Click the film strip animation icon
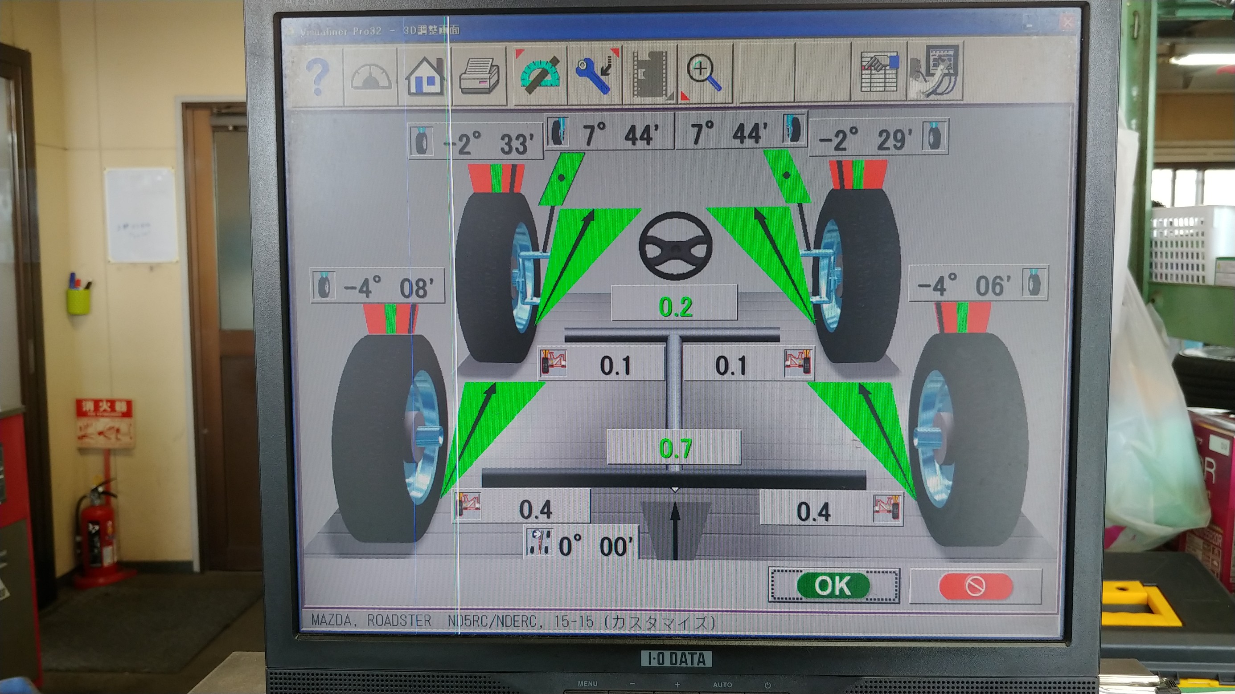Image resolution: width=1235 pixels, height=694 pixels. [650, 75]
